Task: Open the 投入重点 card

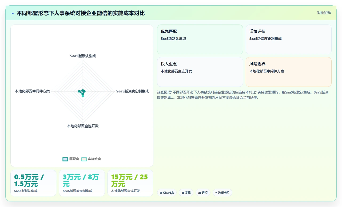Action: pyautogui.click(x=200, y=72)
